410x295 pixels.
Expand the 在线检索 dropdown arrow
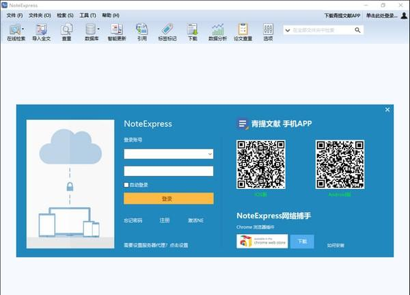click(x=23, y=29)
